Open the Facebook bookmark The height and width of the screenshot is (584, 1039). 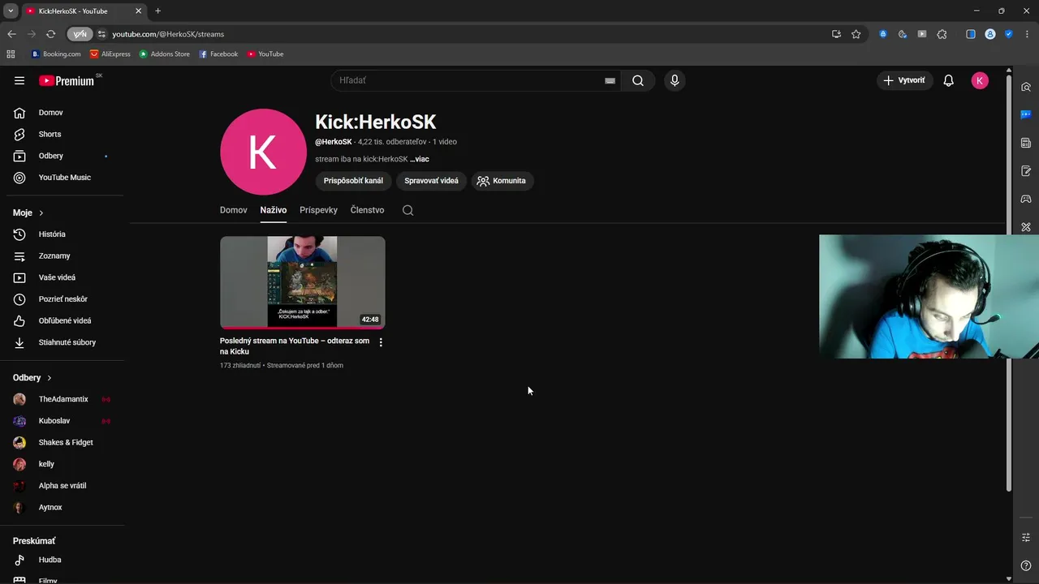(x=218, y=54)
